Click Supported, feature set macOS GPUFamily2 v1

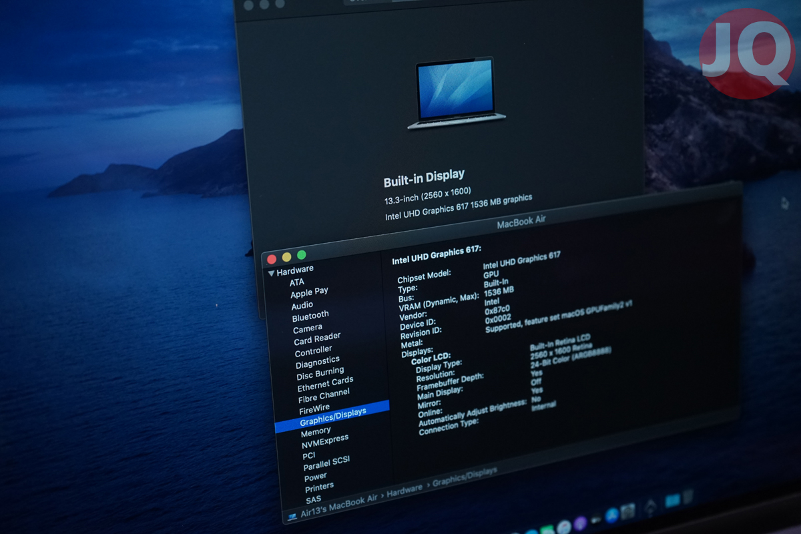click(x=559, y=315)
